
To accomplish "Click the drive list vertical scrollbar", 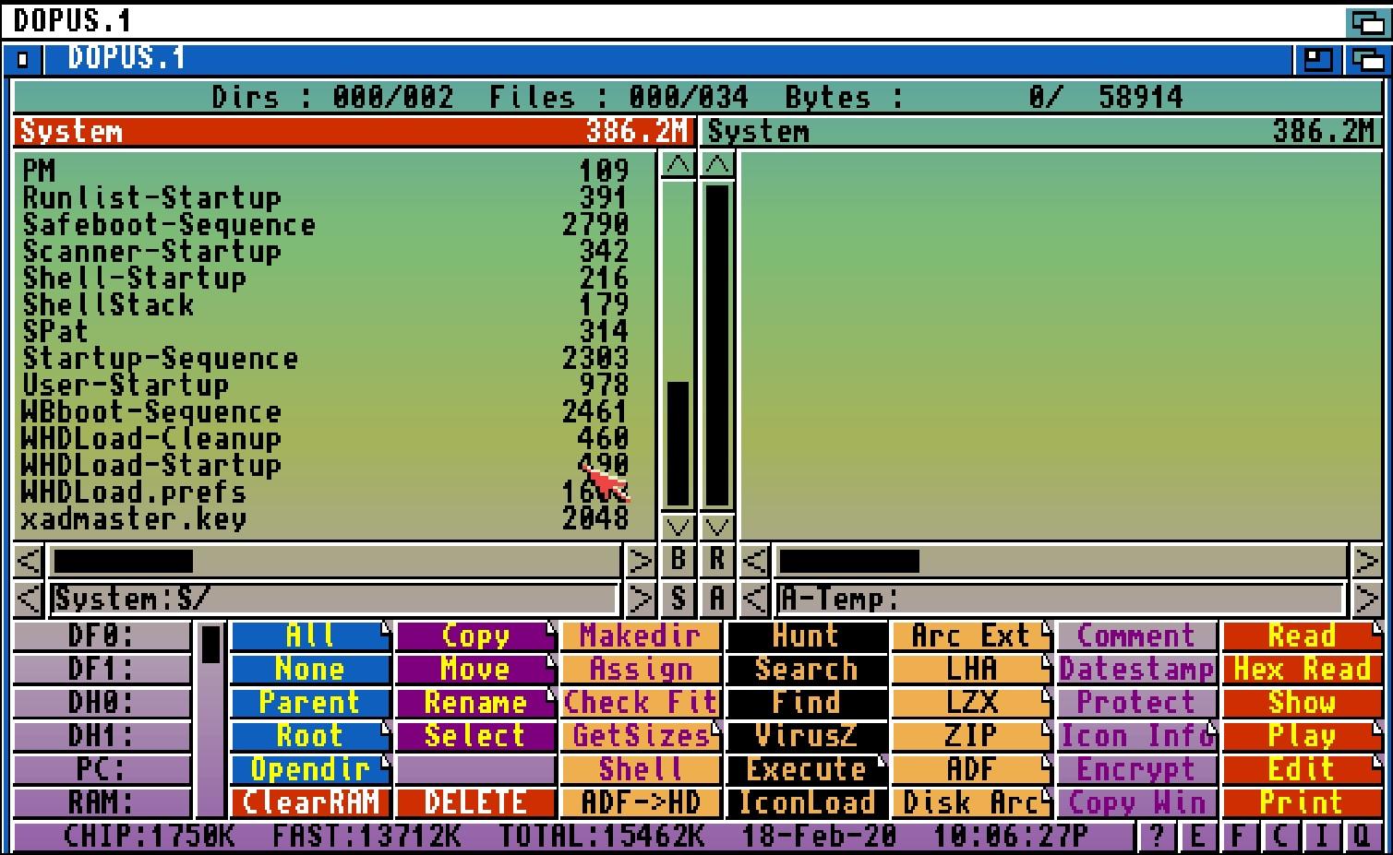I will [210, 719].
